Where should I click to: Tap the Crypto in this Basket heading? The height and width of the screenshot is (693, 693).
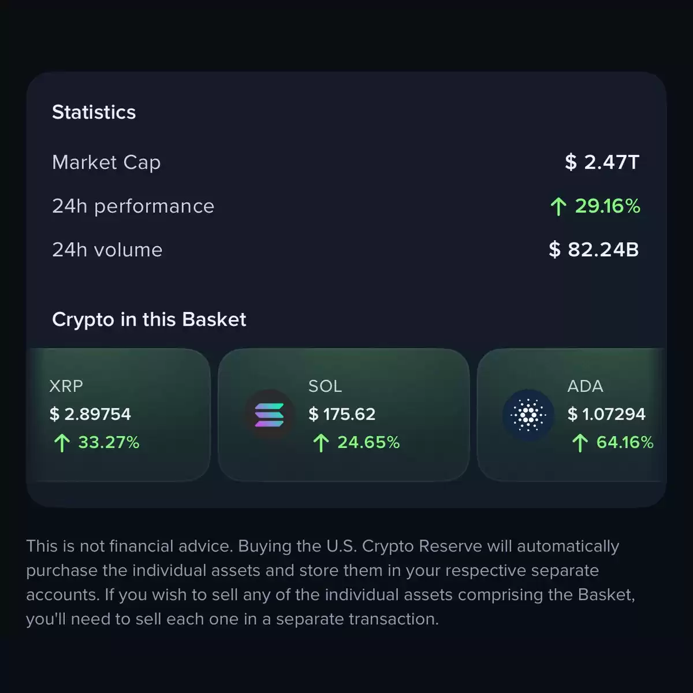pos(149,319)
